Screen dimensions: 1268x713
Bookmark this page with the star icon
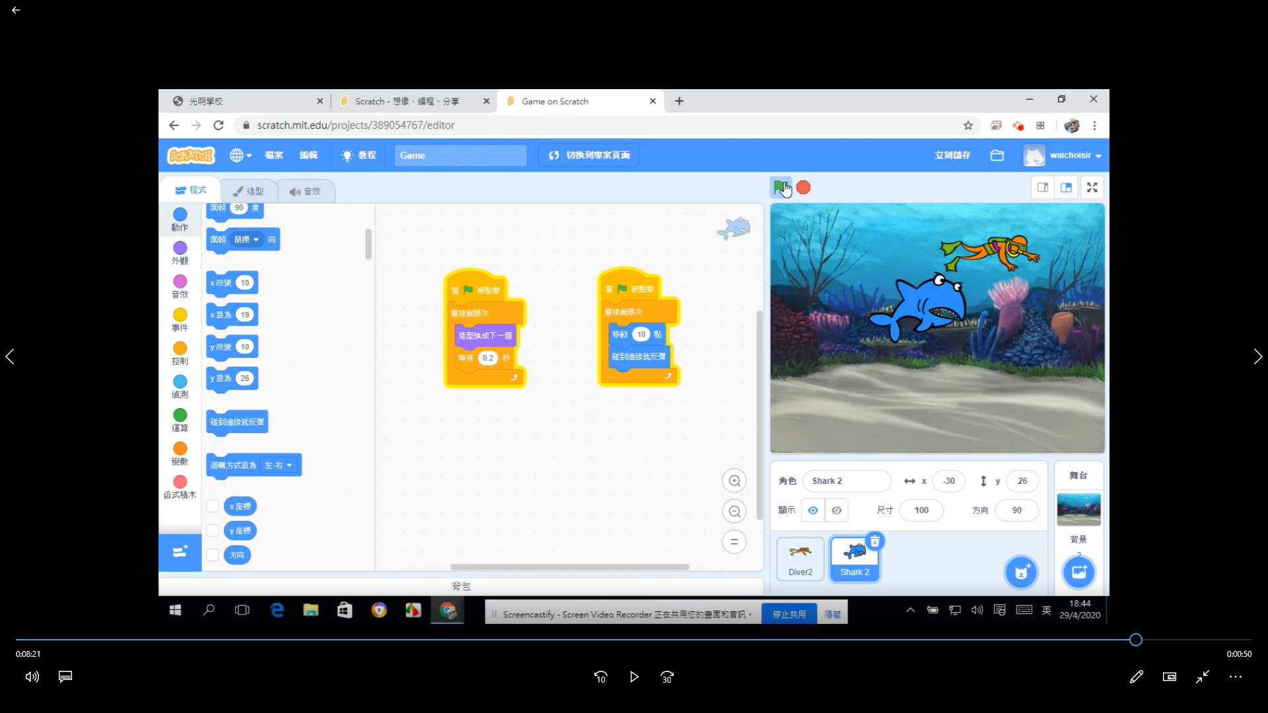pos(968,125)
